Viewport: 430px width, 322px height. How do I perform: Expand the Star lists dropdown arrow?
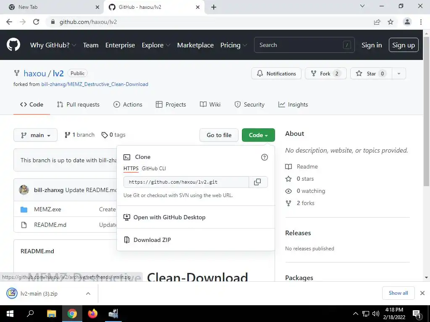[x=399, y=73]
